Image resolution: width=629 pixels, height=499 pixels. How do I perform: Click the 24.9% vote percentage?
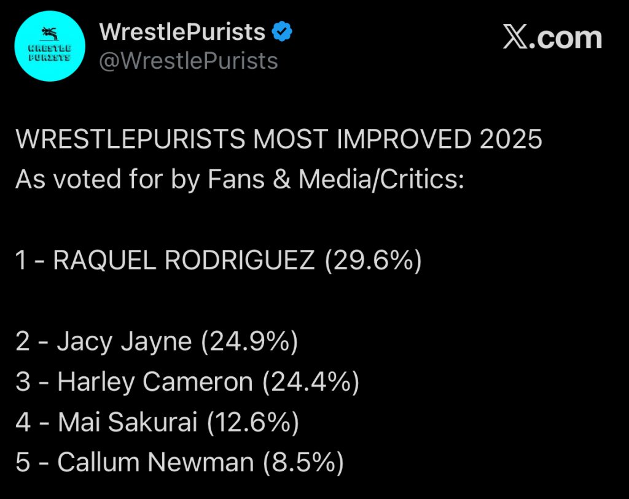pyautogui.click(x=249, y=341)
